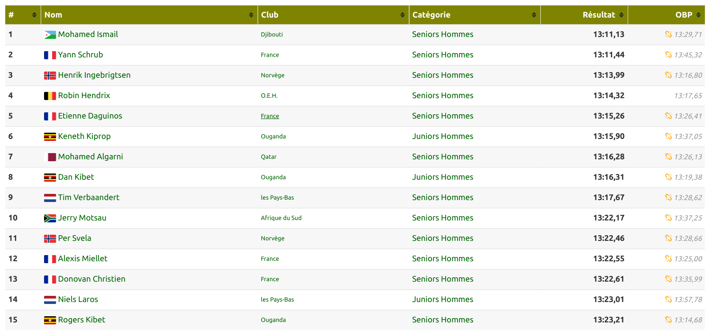Click the Djibouti flag beside Mohamed Ismail

coord(50,35)
